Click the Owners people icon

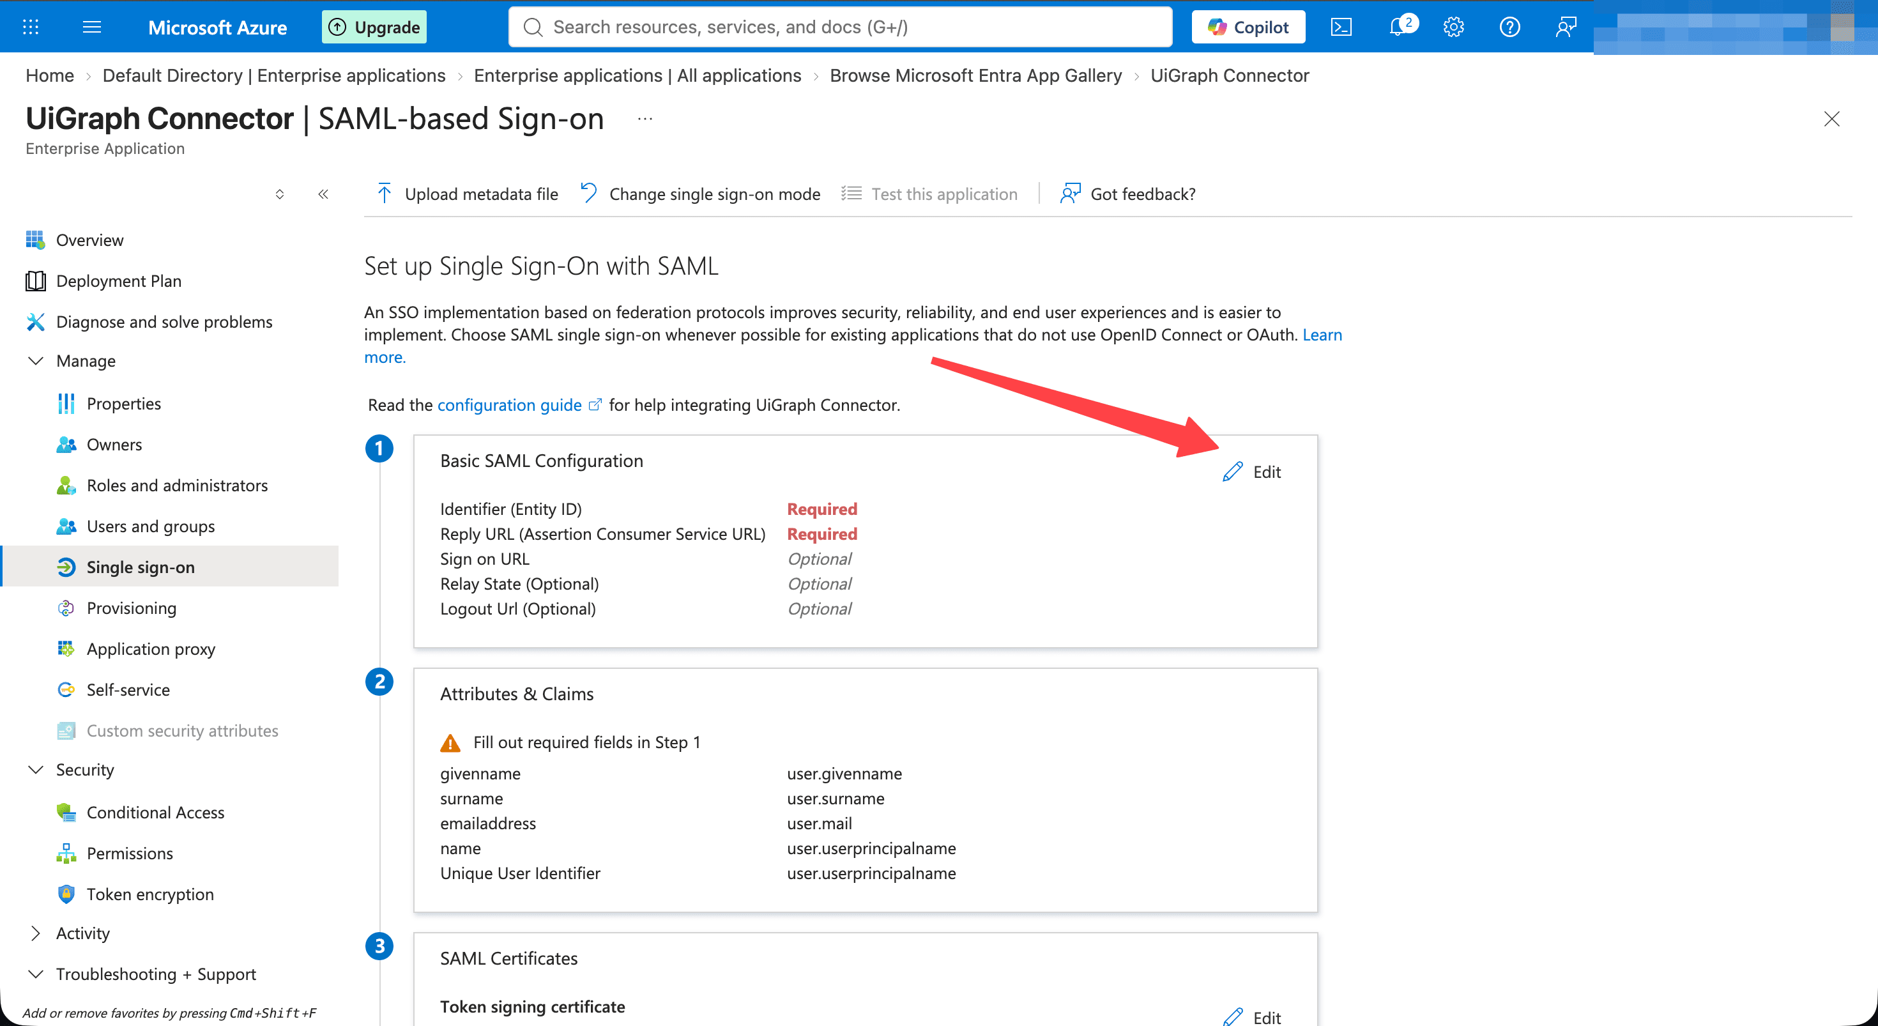point(66,444)
